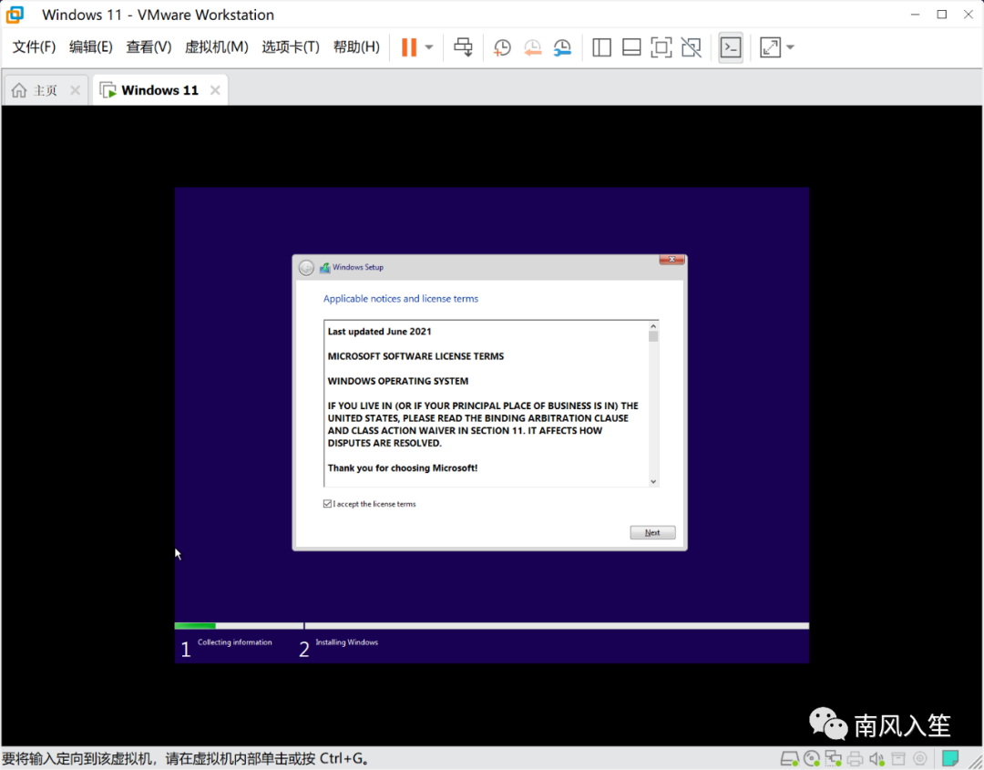
Task: Click the Windows Setup back arrow
Action: click(306, 268)
